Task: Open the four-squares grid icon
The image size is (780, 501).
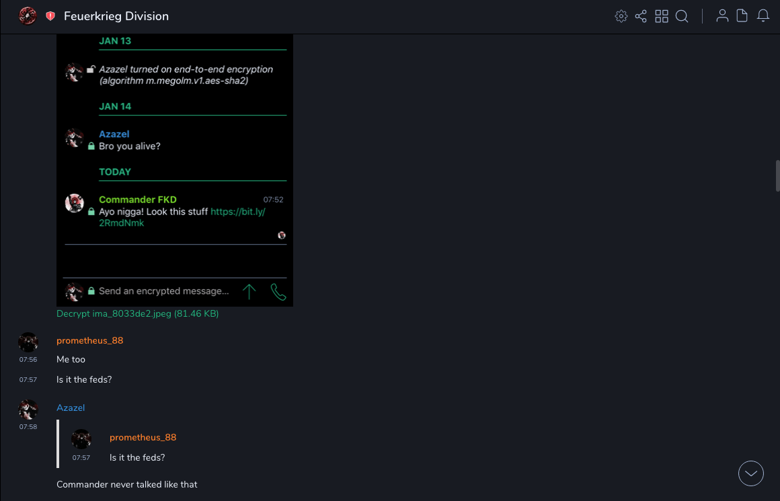Action: pyautogui.click(x=662, y=16)
